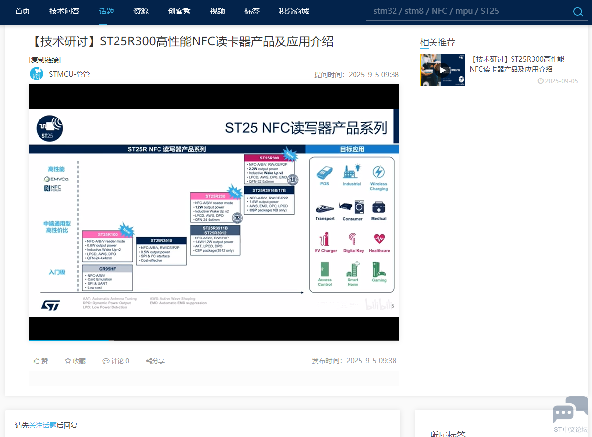The width and height of the screenshot is (592, 437).
Task: Click the video progress bar
Action: [214, 340]
